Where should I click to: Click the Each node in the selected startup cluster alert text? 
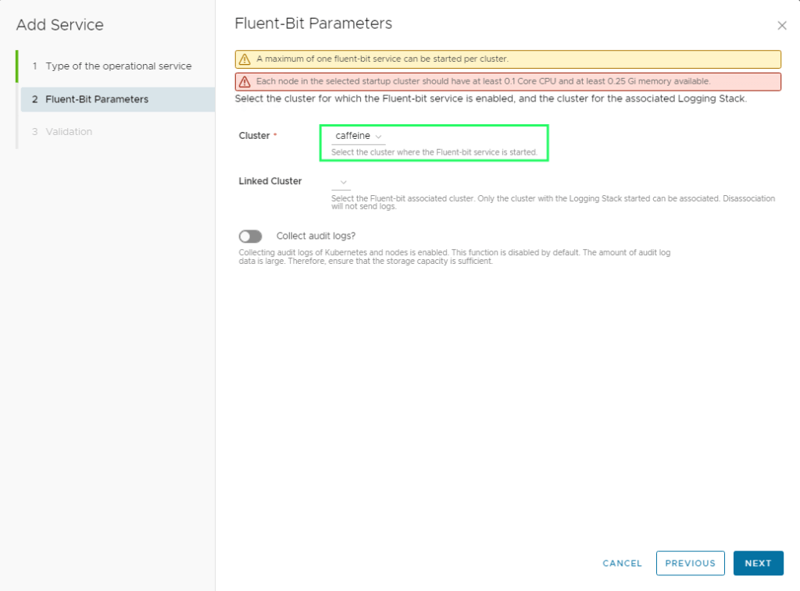pos(483,81)
